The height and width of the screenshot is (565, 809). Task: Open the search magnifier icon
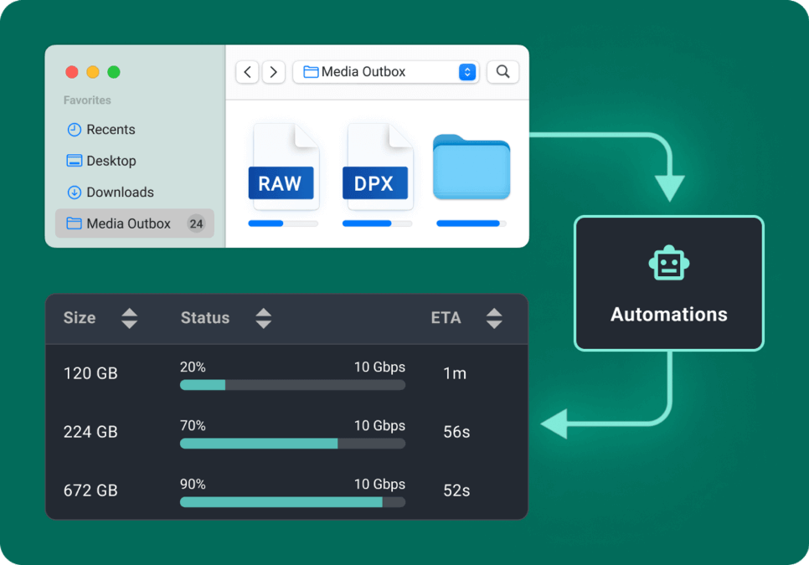pyautogui.click(x=502, y=72)
